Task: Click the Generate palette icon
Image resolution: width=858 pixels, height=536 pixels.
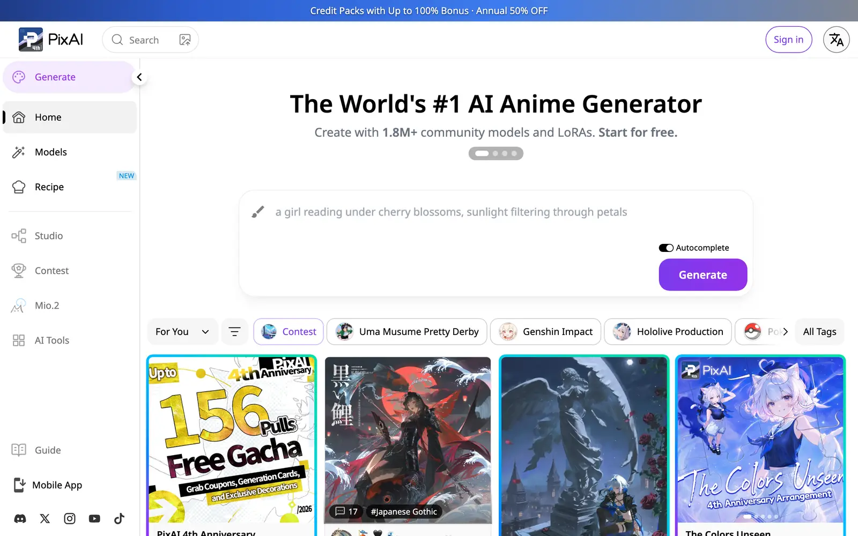Action: point(19,77)
